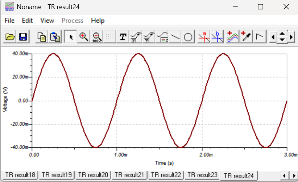Activate cursor A marker
Viewport: 298px width, 182px height.
point(204,36)
